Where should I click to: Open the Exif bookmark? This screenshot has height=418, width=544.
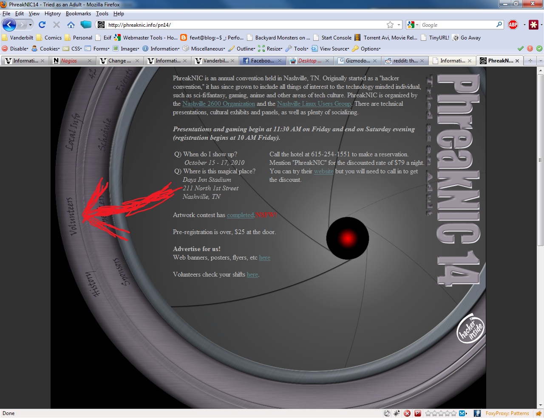(103, 37)
